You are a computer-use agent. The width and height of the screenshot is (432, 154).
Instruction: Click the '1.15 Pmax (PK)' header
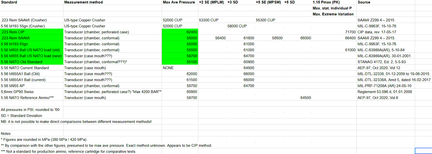(x=334, y=2)
